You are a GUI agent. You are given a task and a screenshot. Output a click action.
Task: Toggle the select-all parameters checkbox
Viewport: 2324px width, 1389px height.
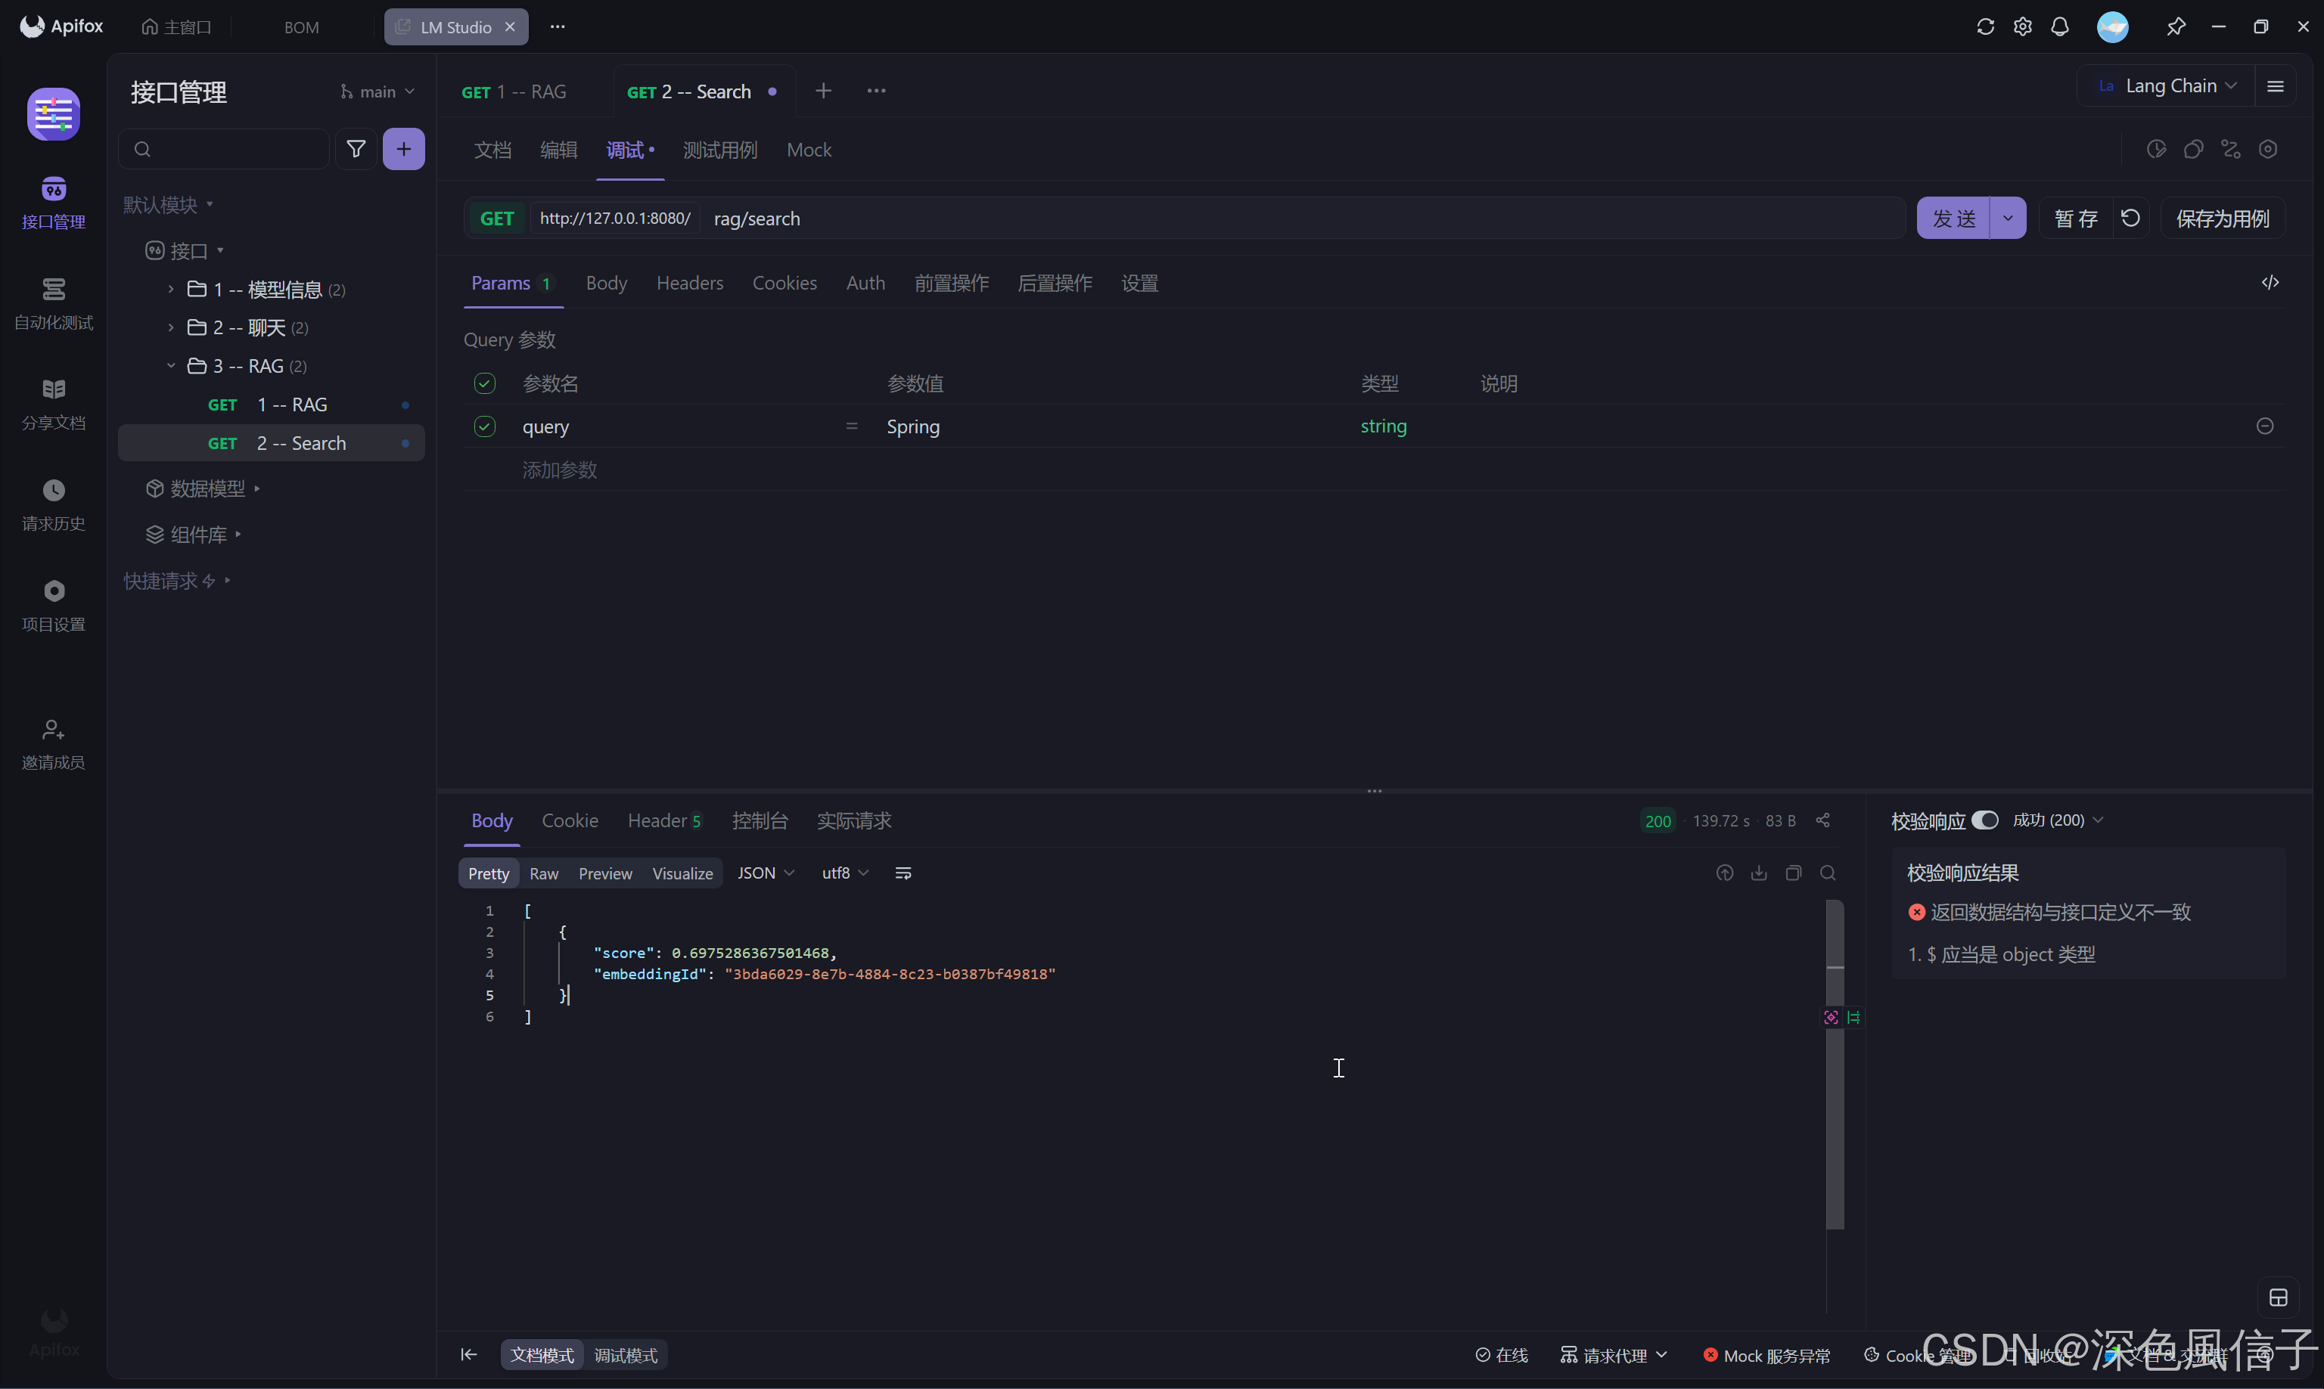coord(484,383)
